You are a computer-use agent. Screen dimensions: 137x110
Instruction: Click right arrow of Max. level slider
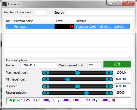click(x=109, y=73)
